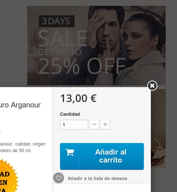
Task: Increase quantity with the plus button
Action: pos(105,124)
